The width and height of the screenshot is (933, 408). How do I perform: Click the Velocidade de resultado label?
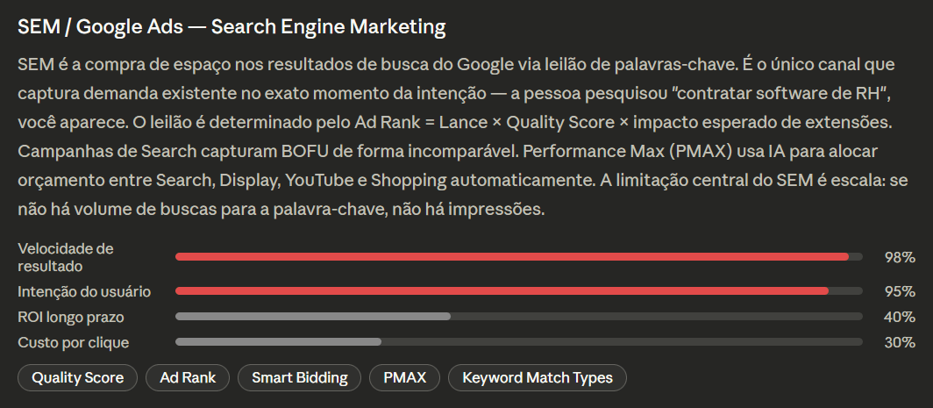click(66, 257)
